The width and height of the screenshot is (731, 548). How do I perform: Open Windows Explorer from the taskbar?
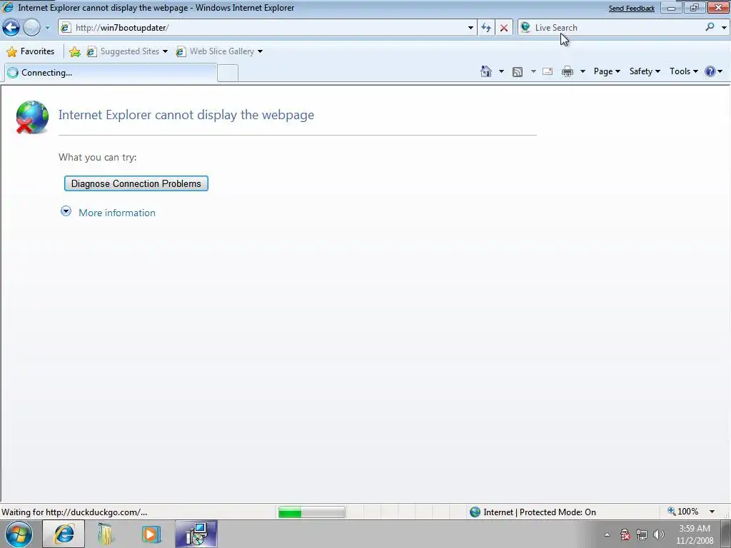click(x=106, y=534)
